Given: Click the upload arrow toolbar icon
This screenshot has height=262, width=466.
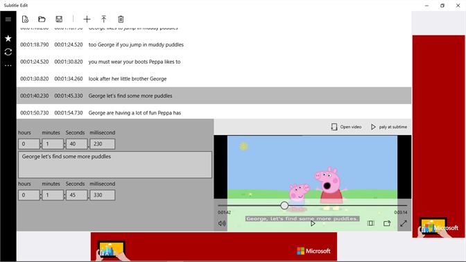Looking at the screenshot, I should click(104, 19).
